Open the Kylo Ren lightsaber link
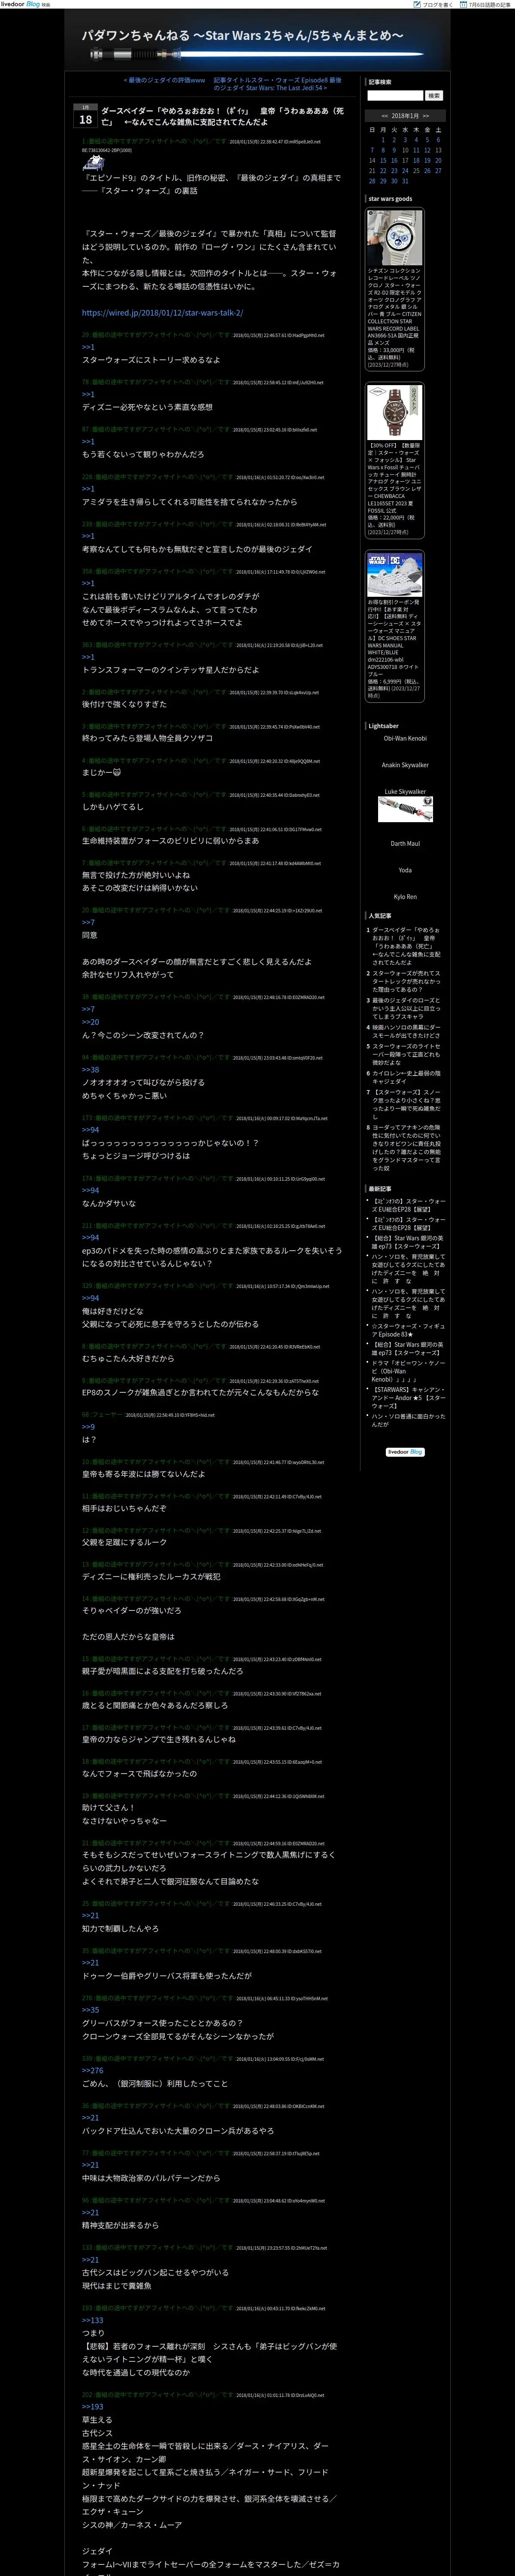The width and height of the screenshot is (515, 2576). [405, 897]
